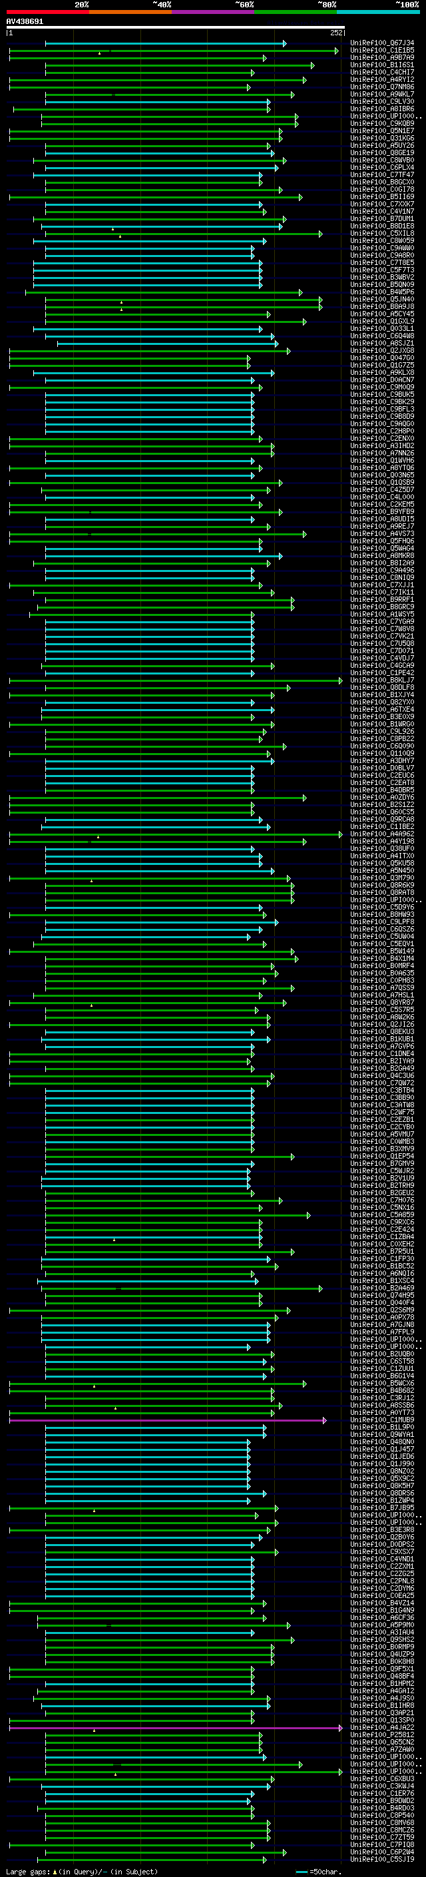426x1877 pixels.
Task: Select hit label UniRef100_Q1JED6
Action: [382, 1457]
